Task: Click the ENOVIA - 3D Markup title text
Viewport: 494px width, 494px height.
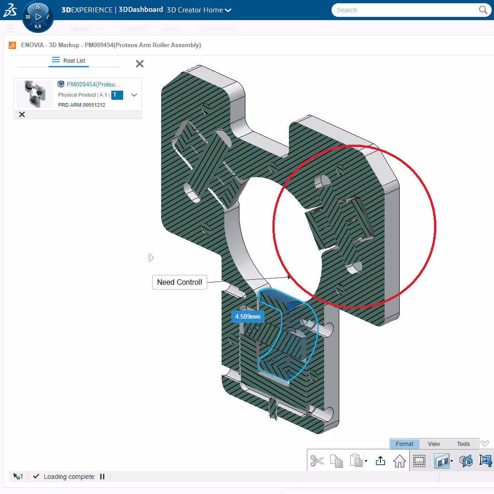Action: pyautogui.click(x=111, y=45)
